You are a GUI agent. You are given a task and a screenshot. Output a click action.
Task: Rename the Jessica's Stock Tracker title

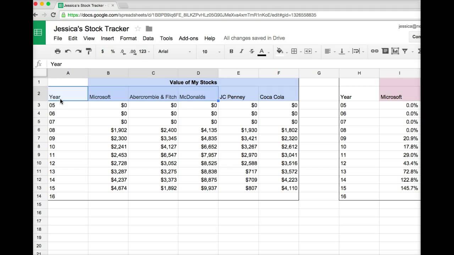coord(92,29)
